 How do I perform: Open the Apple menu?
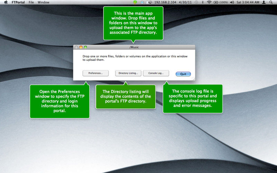[6, 2]
